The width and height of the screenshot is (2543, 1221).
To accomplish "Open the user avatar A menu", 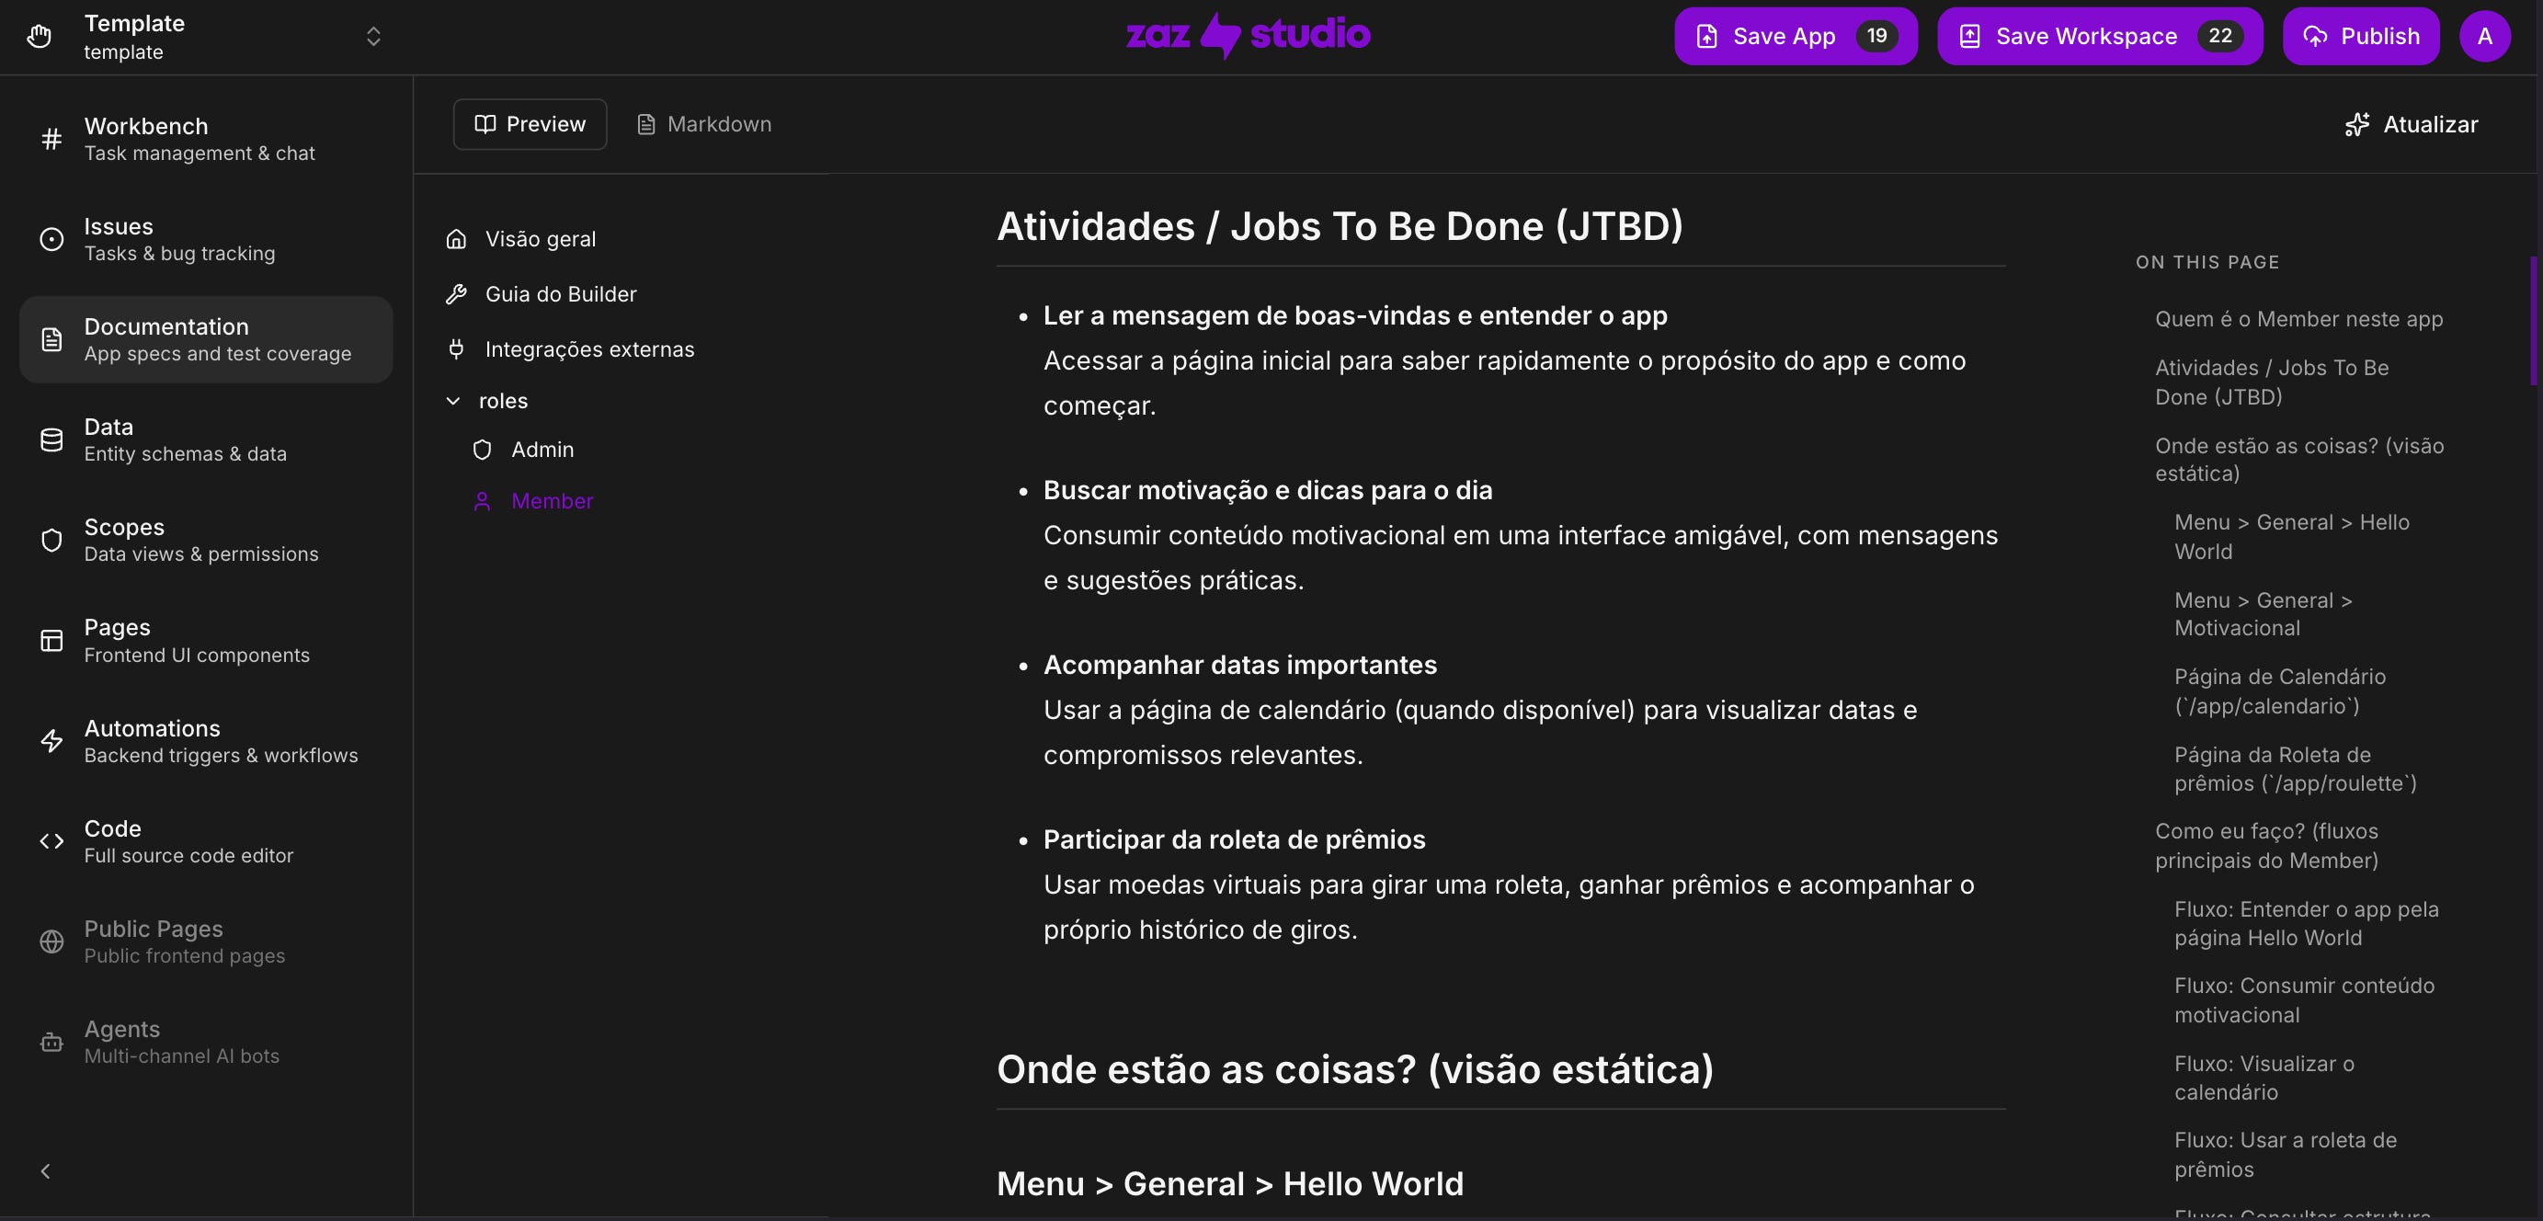I will 2485,37.
